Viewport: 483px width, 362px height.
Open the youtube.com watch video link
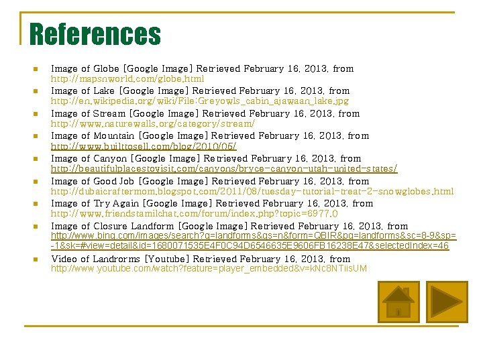tap(209, 268)
